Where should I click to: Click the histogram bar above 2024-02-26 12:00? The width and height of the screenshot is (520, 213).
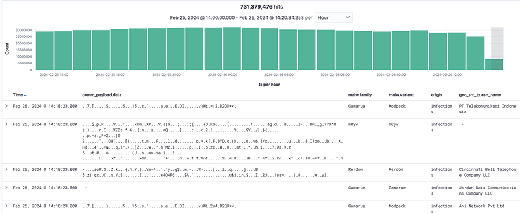click(456, 51)
